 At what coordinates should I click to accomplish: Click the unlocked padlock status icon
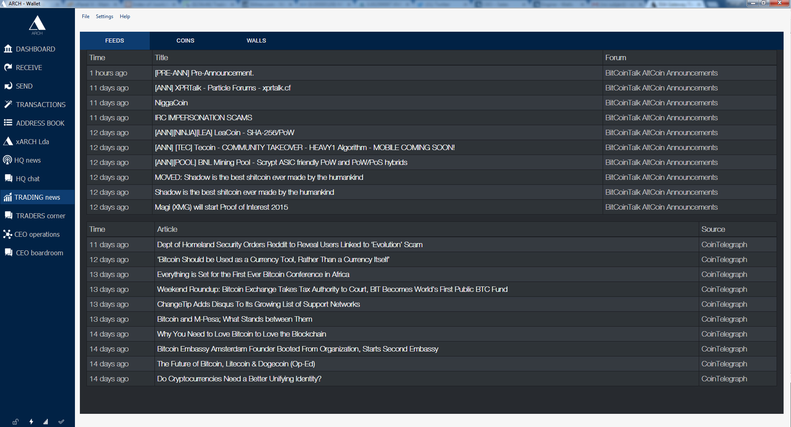point(15,422)
